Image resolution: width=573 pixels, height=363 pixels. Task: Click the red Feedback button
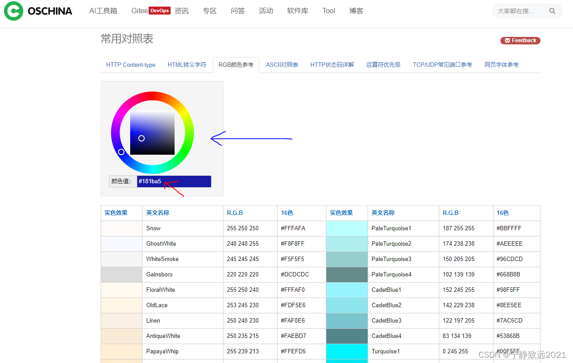520,40
